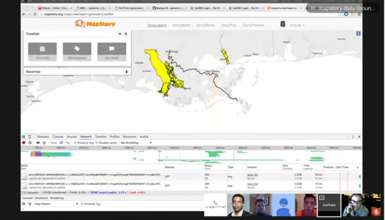Open the StoryStyles tab
This screenshot has height=220, width=385.
(181, 25)
